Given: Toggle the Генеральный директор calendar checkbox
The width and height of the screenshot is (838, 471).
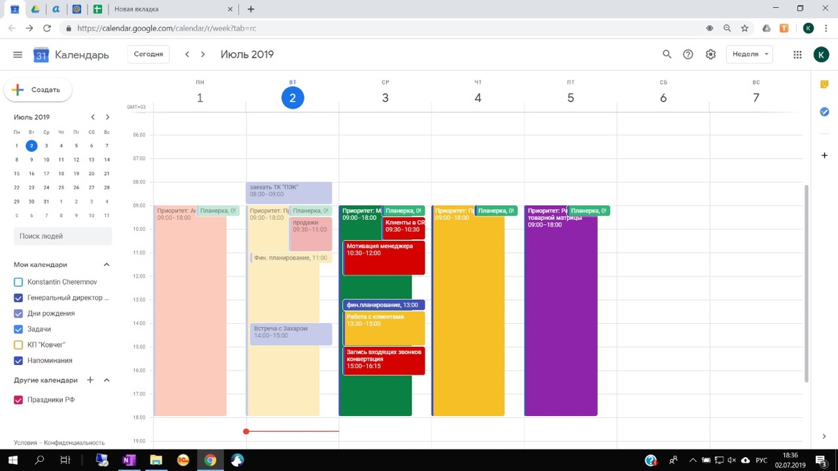Looking at the screenshot, I should 19,298.
